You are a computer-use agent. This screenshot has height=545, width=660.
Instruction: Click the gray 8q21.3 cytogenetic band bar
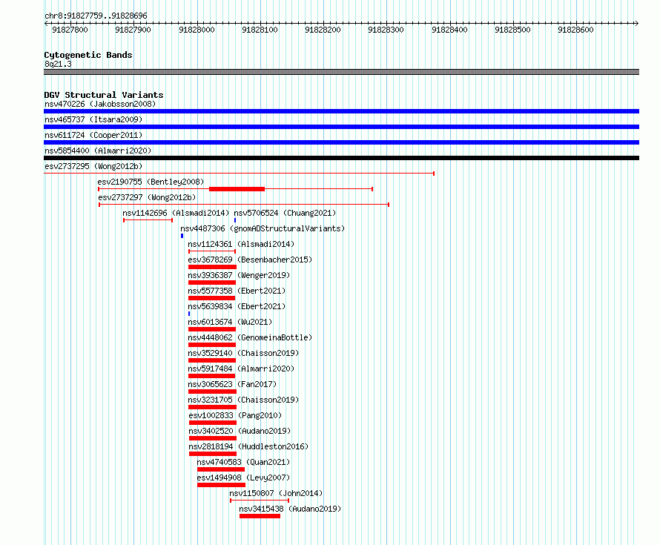coord(341,72)
